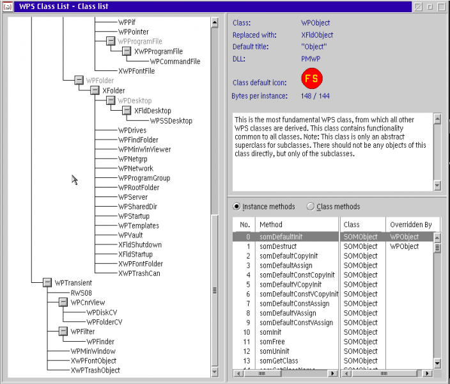The width and height of the screenshot is (450, 384).
Task: Select WPDrives in the class tree
Action: pos(132,130)
